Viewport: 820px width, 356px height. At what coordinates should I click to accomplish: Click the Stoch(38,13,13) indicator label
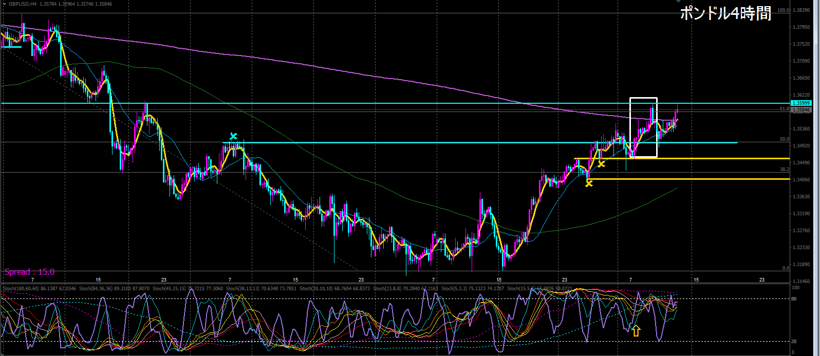point(244,289)
